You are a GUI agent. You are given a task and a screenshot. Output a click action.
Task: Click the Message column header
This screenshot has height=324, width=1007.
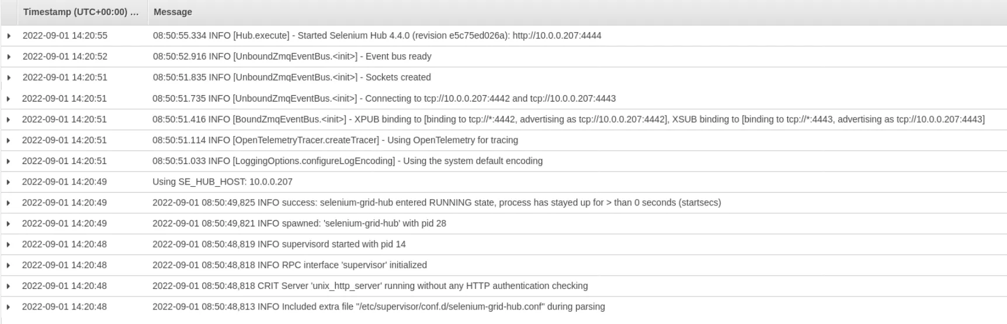pos(173,12)
